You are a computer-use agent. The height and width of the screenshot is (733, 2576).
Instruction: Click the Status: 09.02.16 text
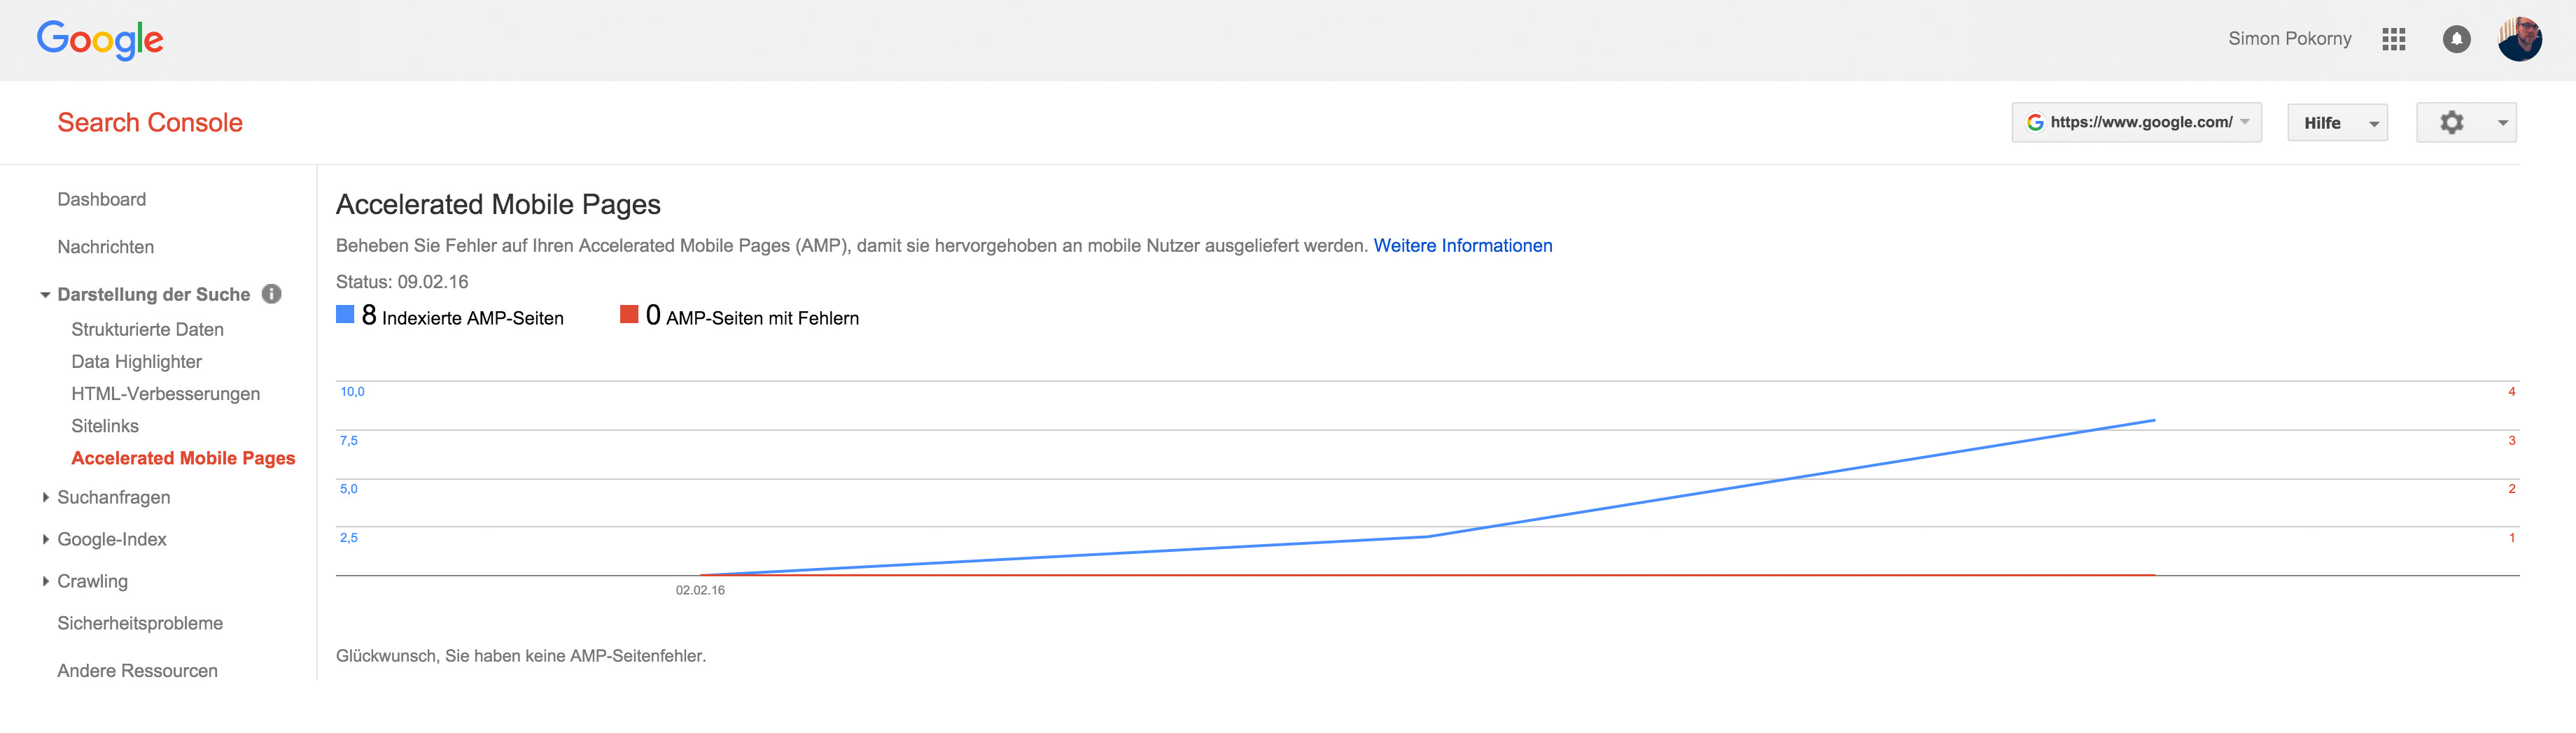(402, 283)
